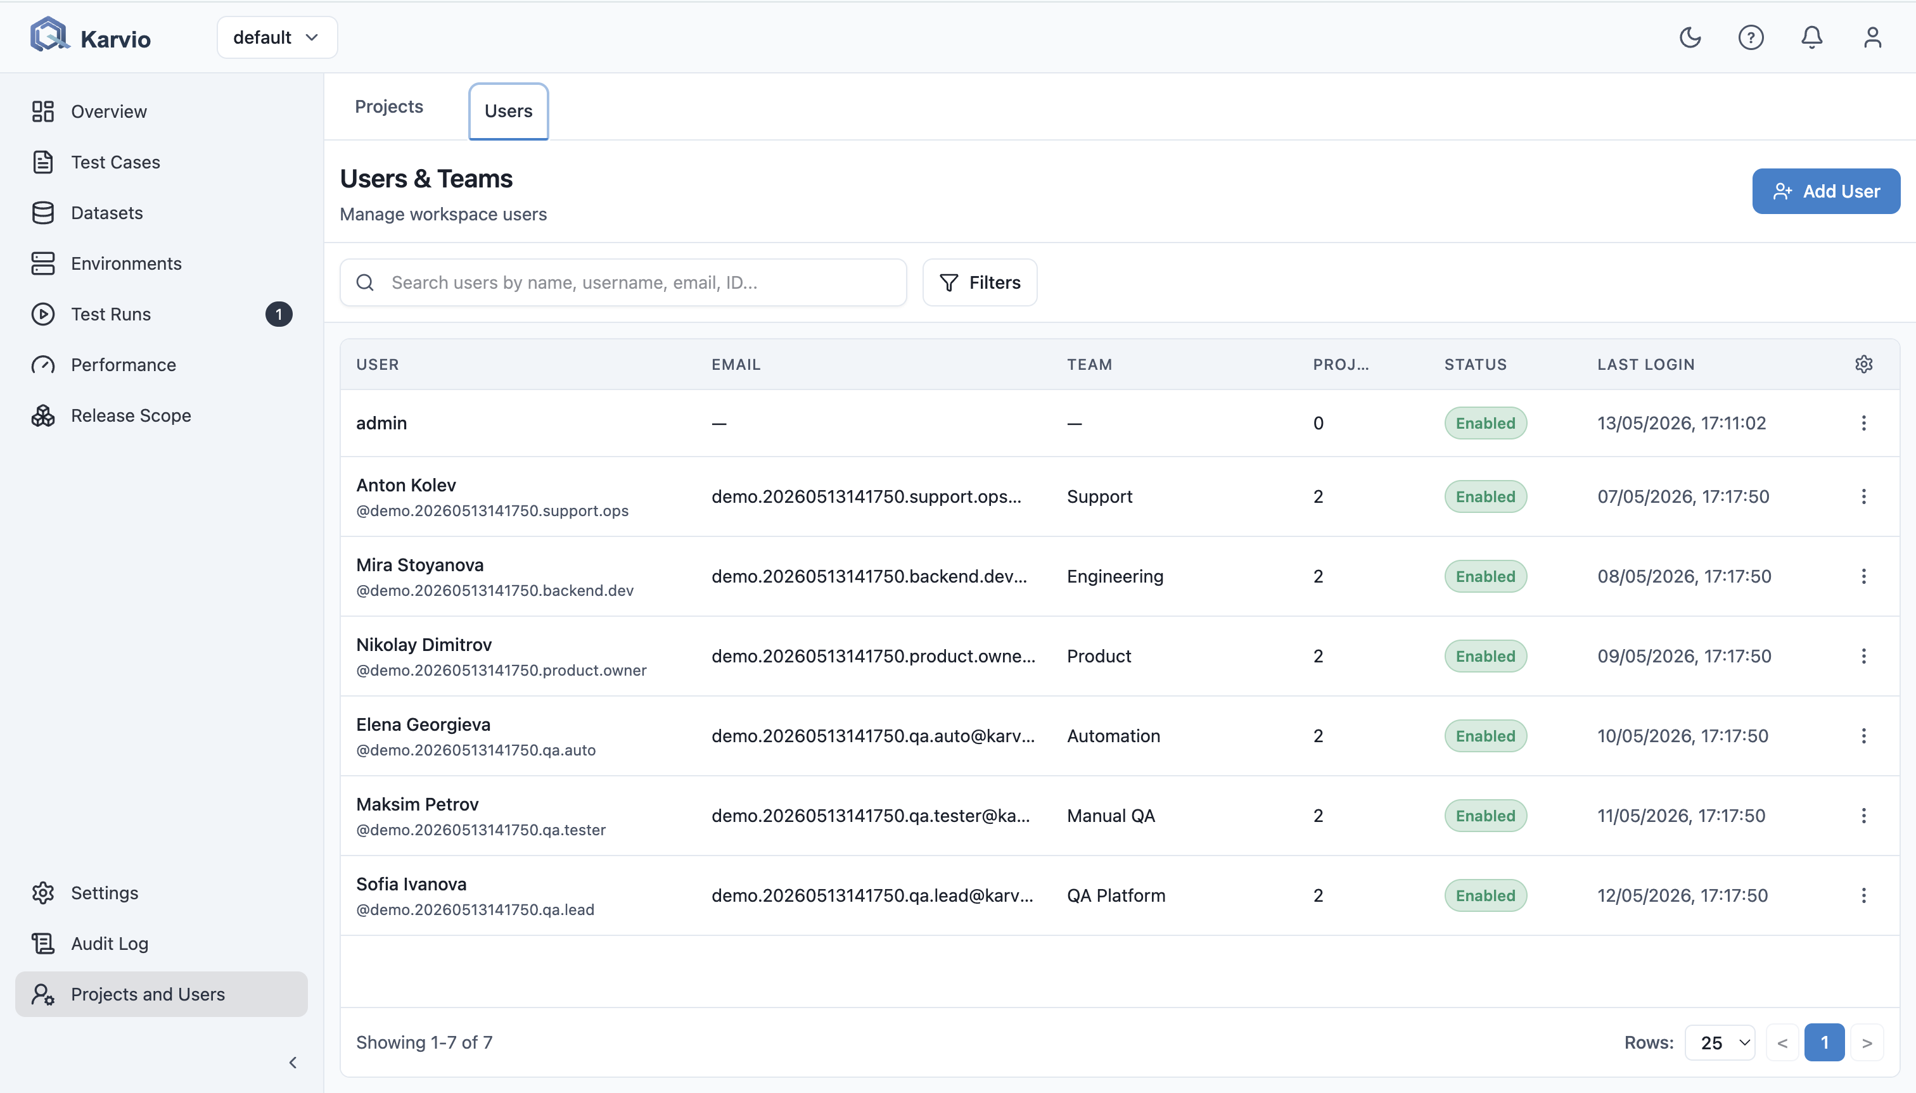1916x1093 pixels.
Task: Select Projects and Users sidebar item
Action: click(162, 994)
